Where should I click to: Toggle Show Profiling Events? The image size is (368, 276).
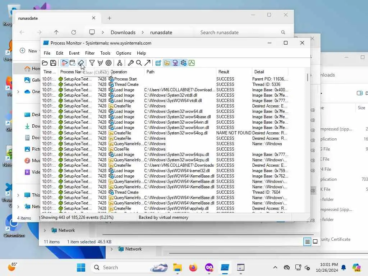click(x=192, y=63)
